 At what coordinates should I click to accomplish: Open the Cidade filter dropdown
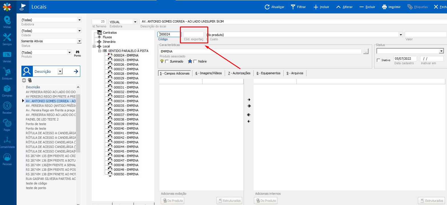click(79, 31)
